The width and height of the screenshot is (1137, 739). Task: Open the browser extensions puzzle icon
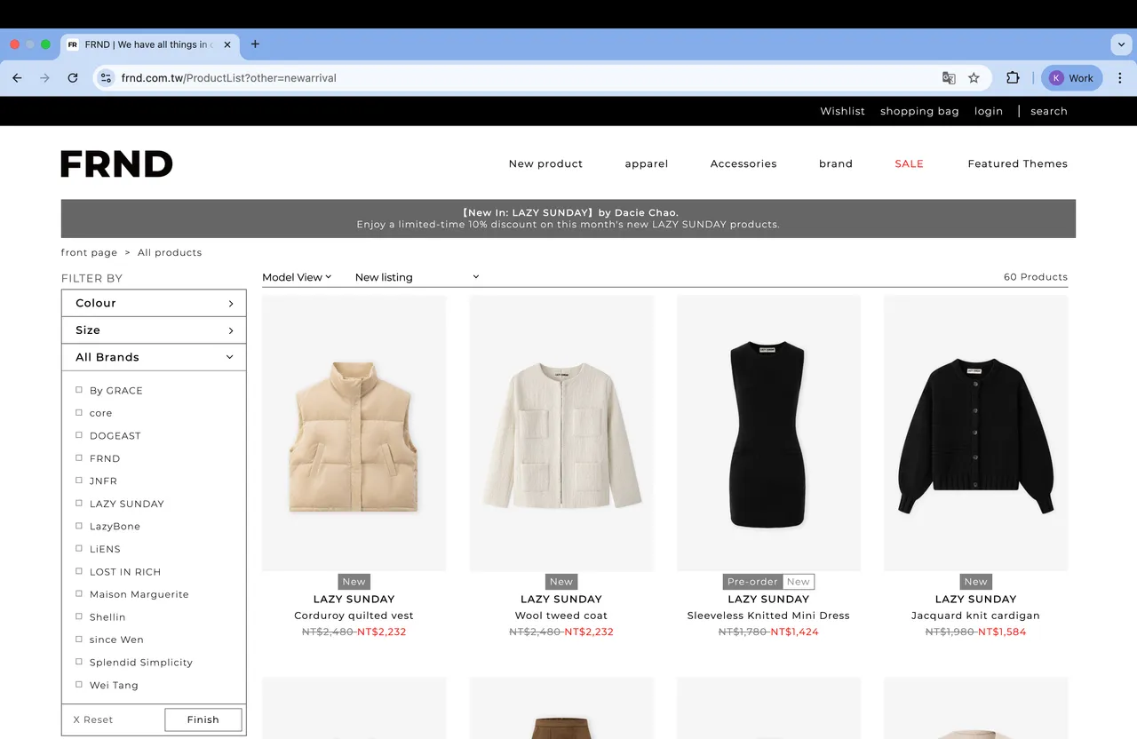[x=1013, y=78]
